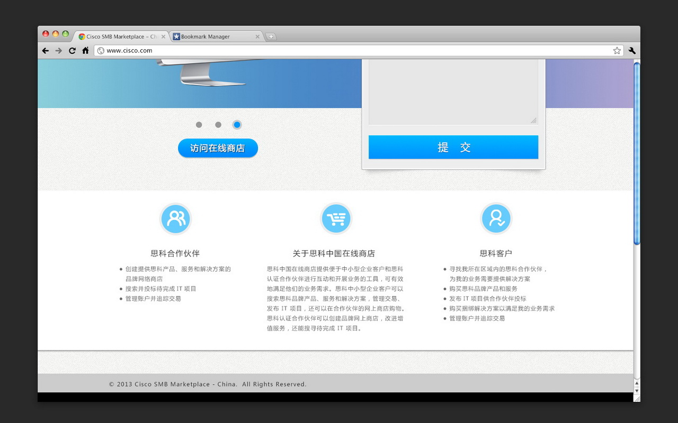Click the text area resize handle
The image size is (678, 423).
pos(534,121)
